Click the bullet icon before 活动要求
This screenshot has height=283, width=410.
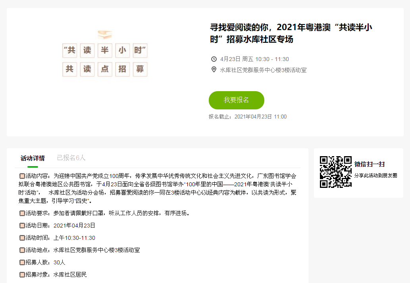click(22, 213)
